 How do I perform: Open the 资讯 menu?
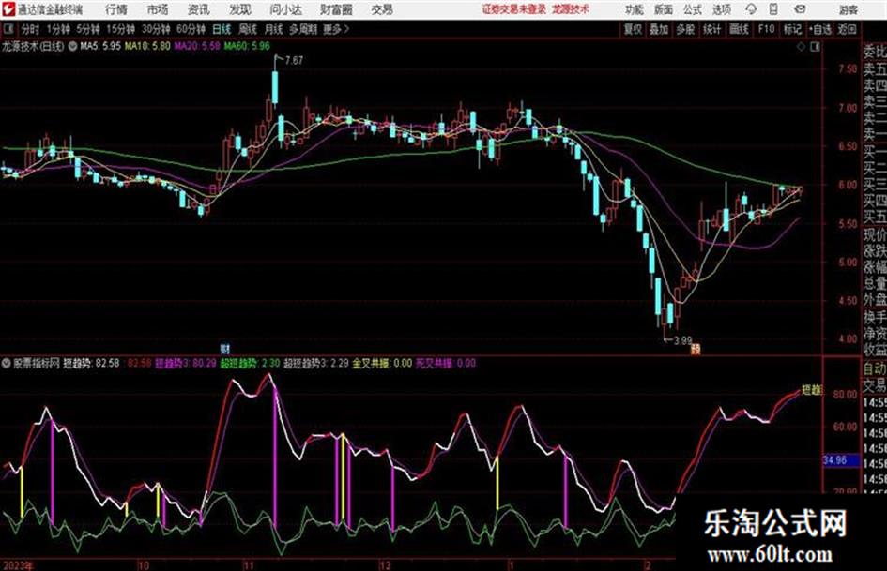coord(199,9)
